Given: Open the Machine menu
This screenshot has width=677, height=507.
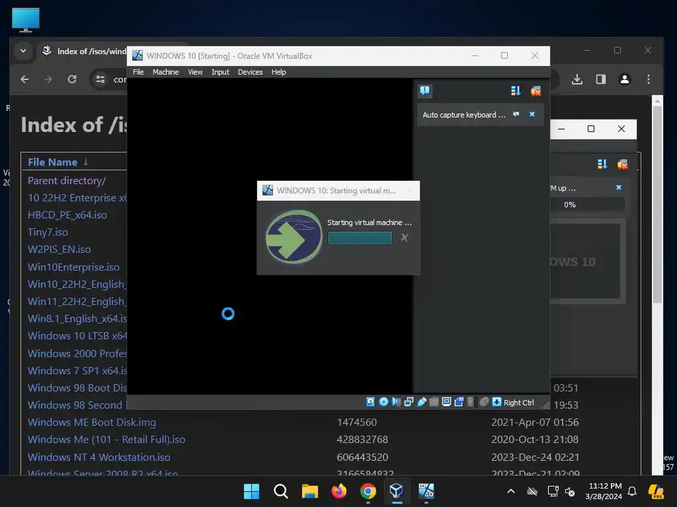Looking at the screenshot, I should pos(165,72).
